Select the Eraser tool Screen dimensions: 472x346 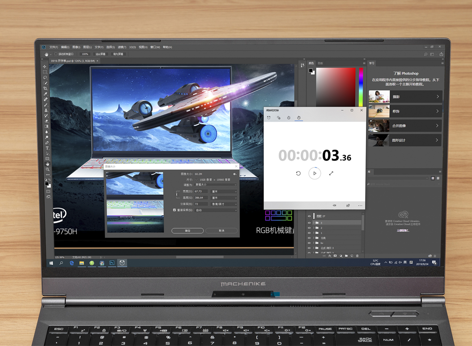coord(47,121)
